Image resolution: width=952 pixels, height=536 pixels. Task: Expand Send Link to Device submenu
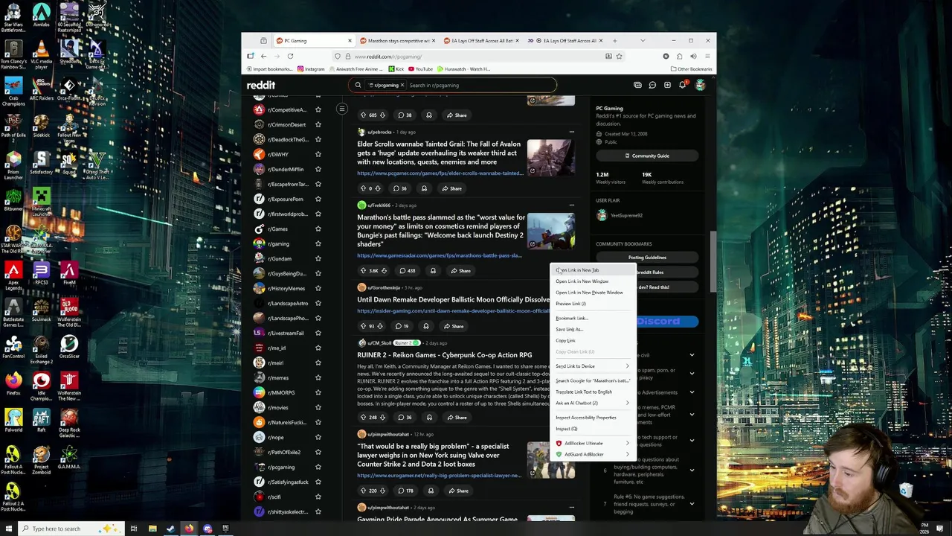593,366
